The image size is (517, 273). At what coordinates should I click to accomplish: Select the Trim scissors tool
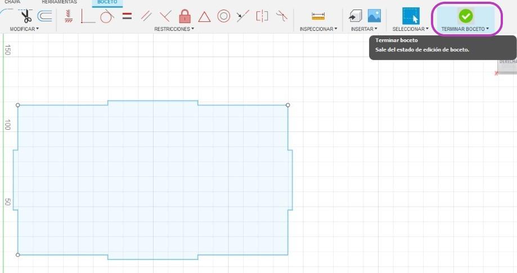click(25, 16)
